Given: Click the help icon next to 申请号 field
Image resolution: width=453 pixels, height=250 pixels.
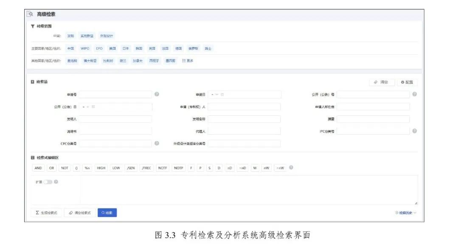Looking at the screenshot, I should [157, 94].
